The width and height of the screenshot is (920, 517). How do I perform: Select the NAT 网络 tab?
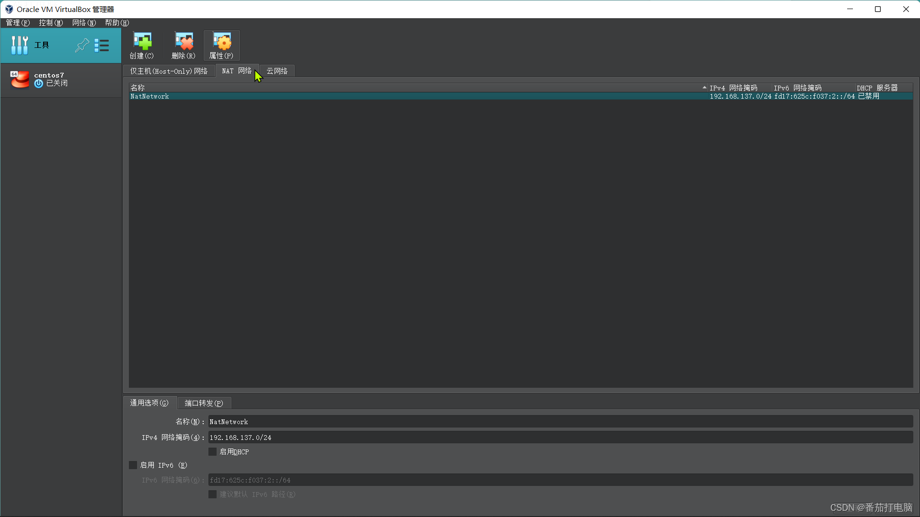click(x=237, y=71)
